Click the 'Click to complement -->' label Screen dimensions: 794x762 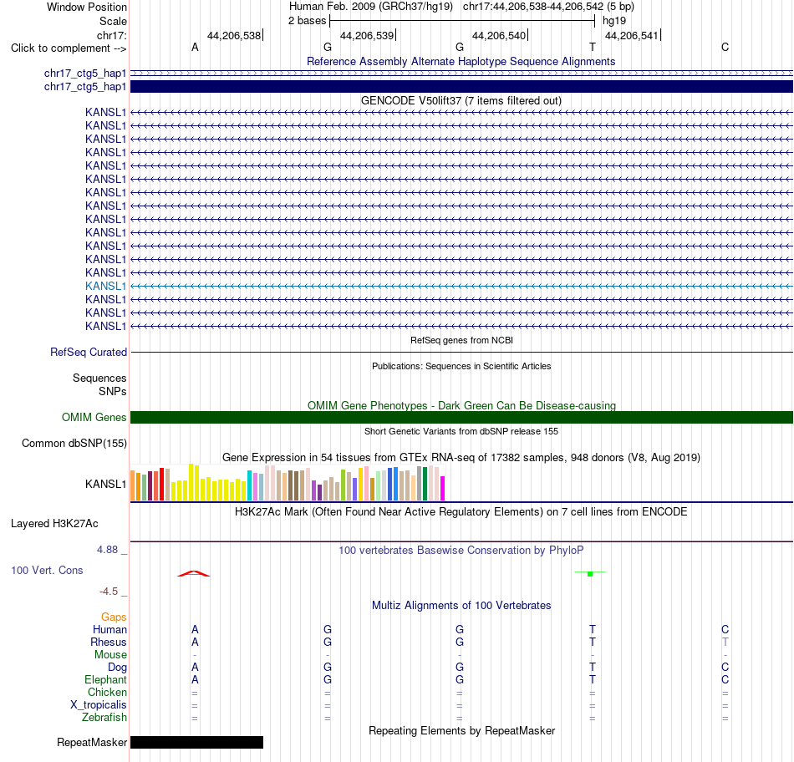click(69, 48)
